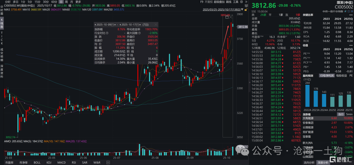Toggle 不复权 price adjustment mode

(208, 2)
